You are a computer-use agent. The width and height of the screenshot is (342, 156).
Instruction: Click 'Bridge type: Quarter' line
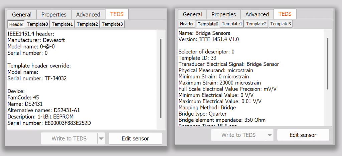pos(202,114)
